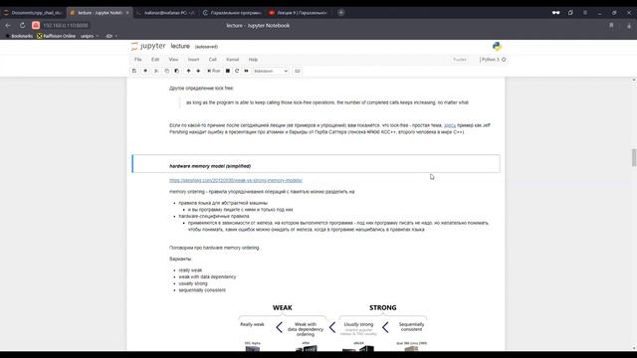The image size is (637, 358).
Task: Open the browser downloads icon
Action: (x=629, y=25)
